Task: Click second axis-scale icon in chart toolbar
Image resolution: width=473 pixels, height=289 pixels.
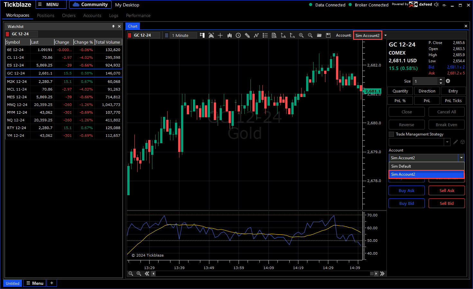Action: (x=292, y=35)
